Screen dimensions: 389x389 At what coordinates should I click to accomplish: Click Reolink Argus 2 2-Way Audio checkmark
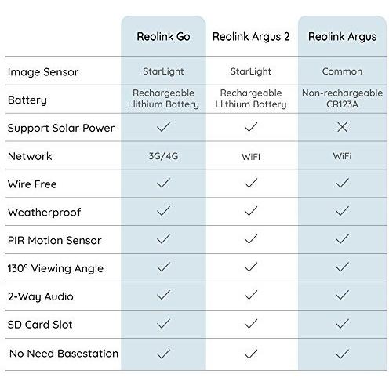click(251, 295)
